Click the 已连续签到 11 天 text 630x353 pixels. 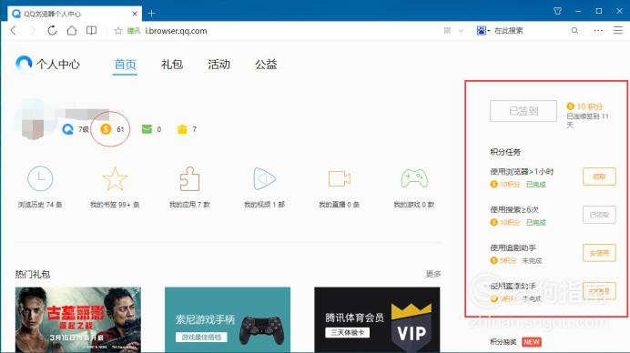(x=588, y=120)
